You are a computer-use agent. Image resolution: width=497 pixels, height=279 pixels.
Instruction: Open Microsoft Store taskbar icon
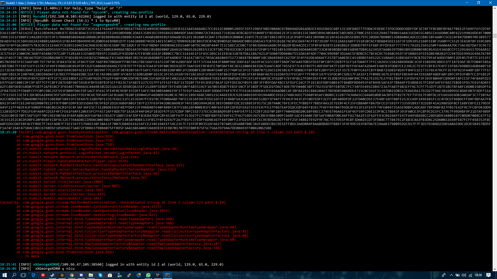[x=110, y=275]
